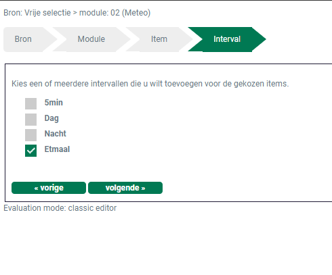The image size is (332, 275).
Task: Click the 'Kies een of meerdere intervallen' instruction
Action: point(150,84)
